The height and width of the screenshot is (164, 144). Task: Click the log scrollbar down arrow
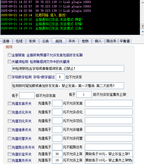[x=142, y=31]
